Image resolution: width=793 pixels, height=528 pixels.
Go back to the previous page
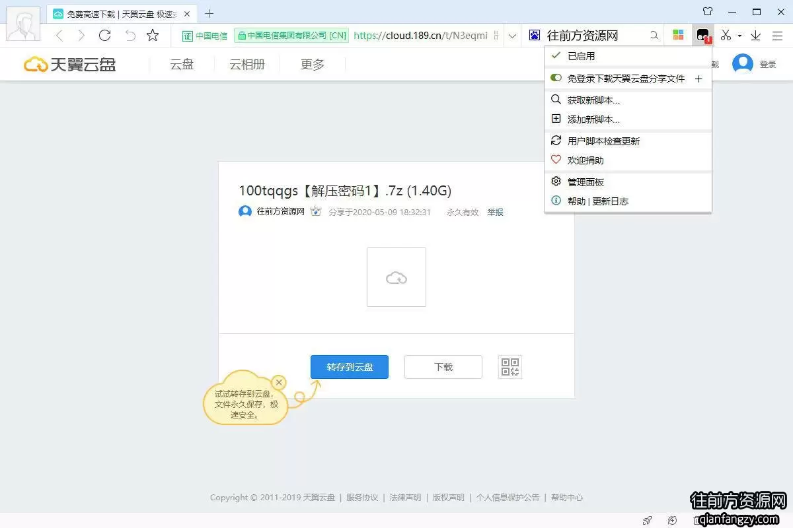coord(59,36)
